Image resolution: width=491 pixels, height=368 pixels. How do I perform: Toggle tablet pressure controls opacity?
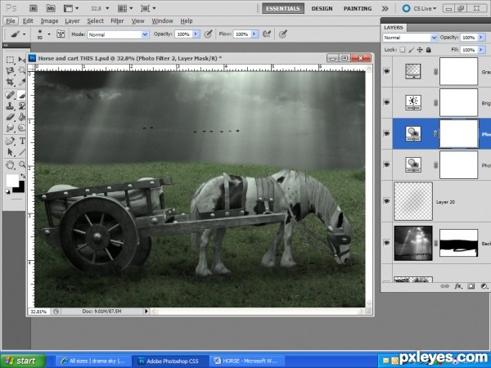click(208, 34)
